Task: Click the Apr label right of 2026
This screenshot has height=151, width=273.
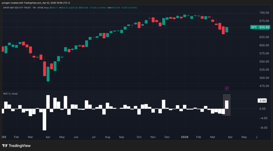Action: point(230,137)
